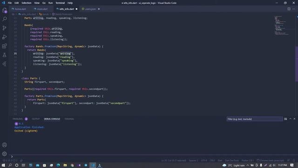Open the Windows Start menu
298x168 pixels.
(x=3, y=165)
